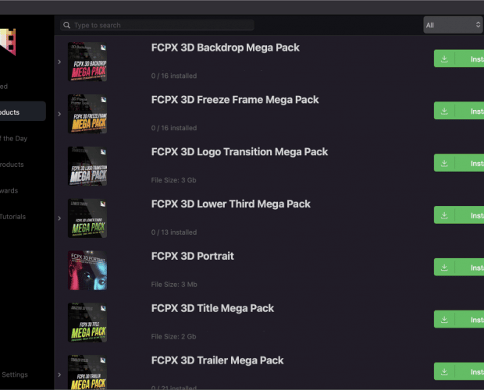Click the search magnifier icon
Screen dimensions: 484x390
(66, 25)
